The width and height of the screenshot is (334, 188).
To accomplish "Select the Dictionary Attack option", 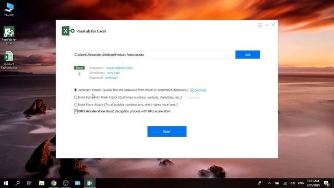I will pos(75,90).
